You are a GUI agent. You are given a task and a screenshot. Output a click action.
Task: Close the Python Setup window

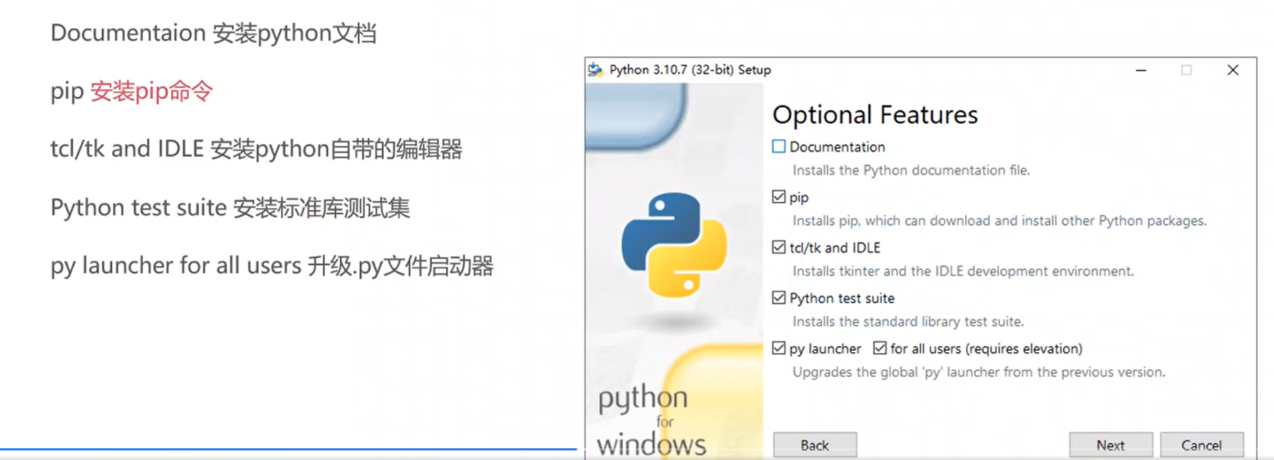[x=1233, y=70]
